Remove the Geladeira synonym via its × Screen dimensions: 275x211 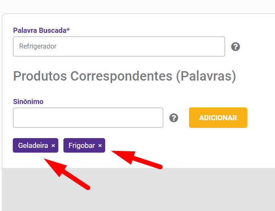tap(53, 145)
